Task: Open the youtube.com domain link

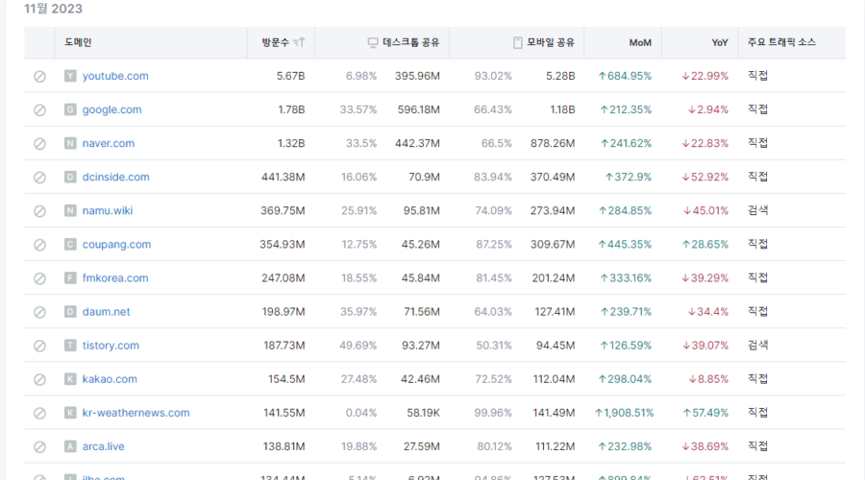Action: coord(115,76)
